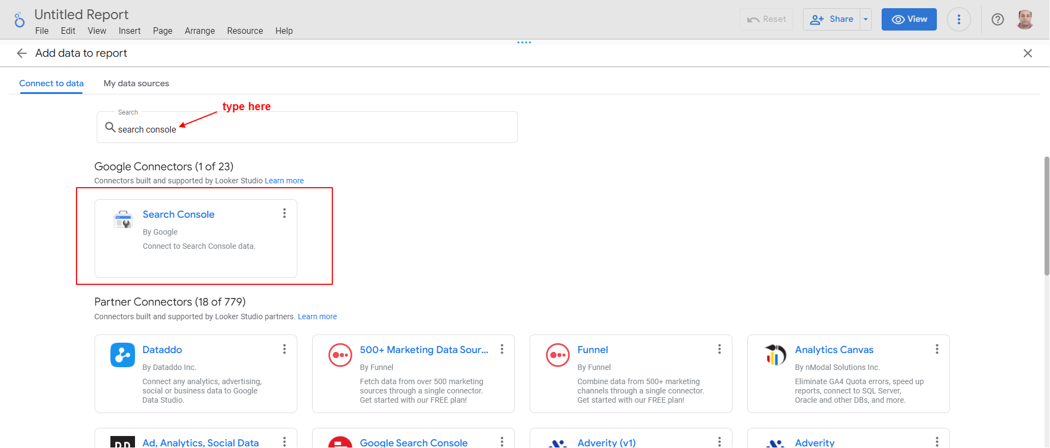Open the user profile avatar
1050x448 pixels.
tap(1025, 20)
